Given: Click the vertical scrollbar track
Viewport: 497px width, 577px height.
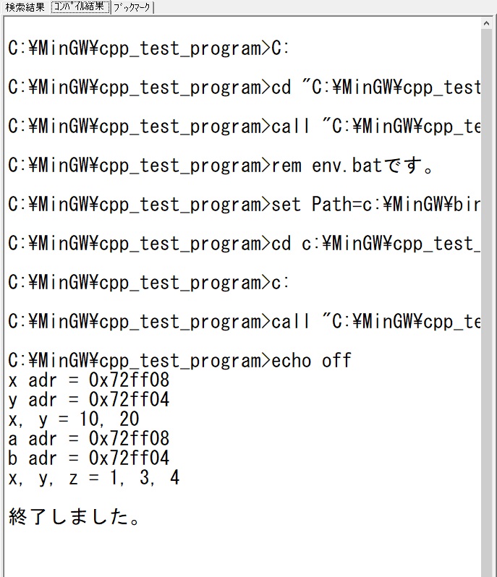Looking at the screenshot, I should tap(486, 302).
